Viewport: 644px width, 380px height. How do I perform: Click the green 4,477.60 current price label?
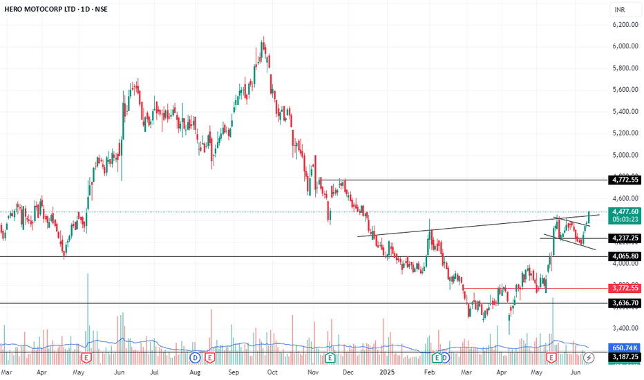(x=625, y=211)
